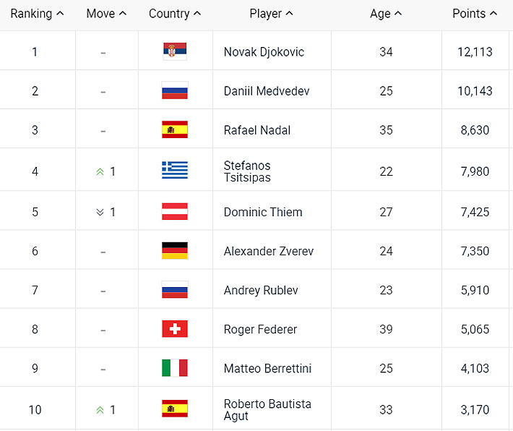
Task: Open Andrey Rublev player name
Action: point(261,290)
